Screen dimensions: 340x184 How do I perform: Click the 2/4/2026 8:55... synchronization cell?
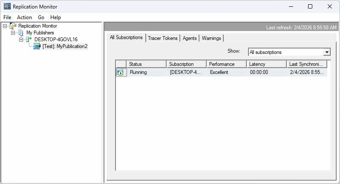pyautogui.click(x=307, y=72)
